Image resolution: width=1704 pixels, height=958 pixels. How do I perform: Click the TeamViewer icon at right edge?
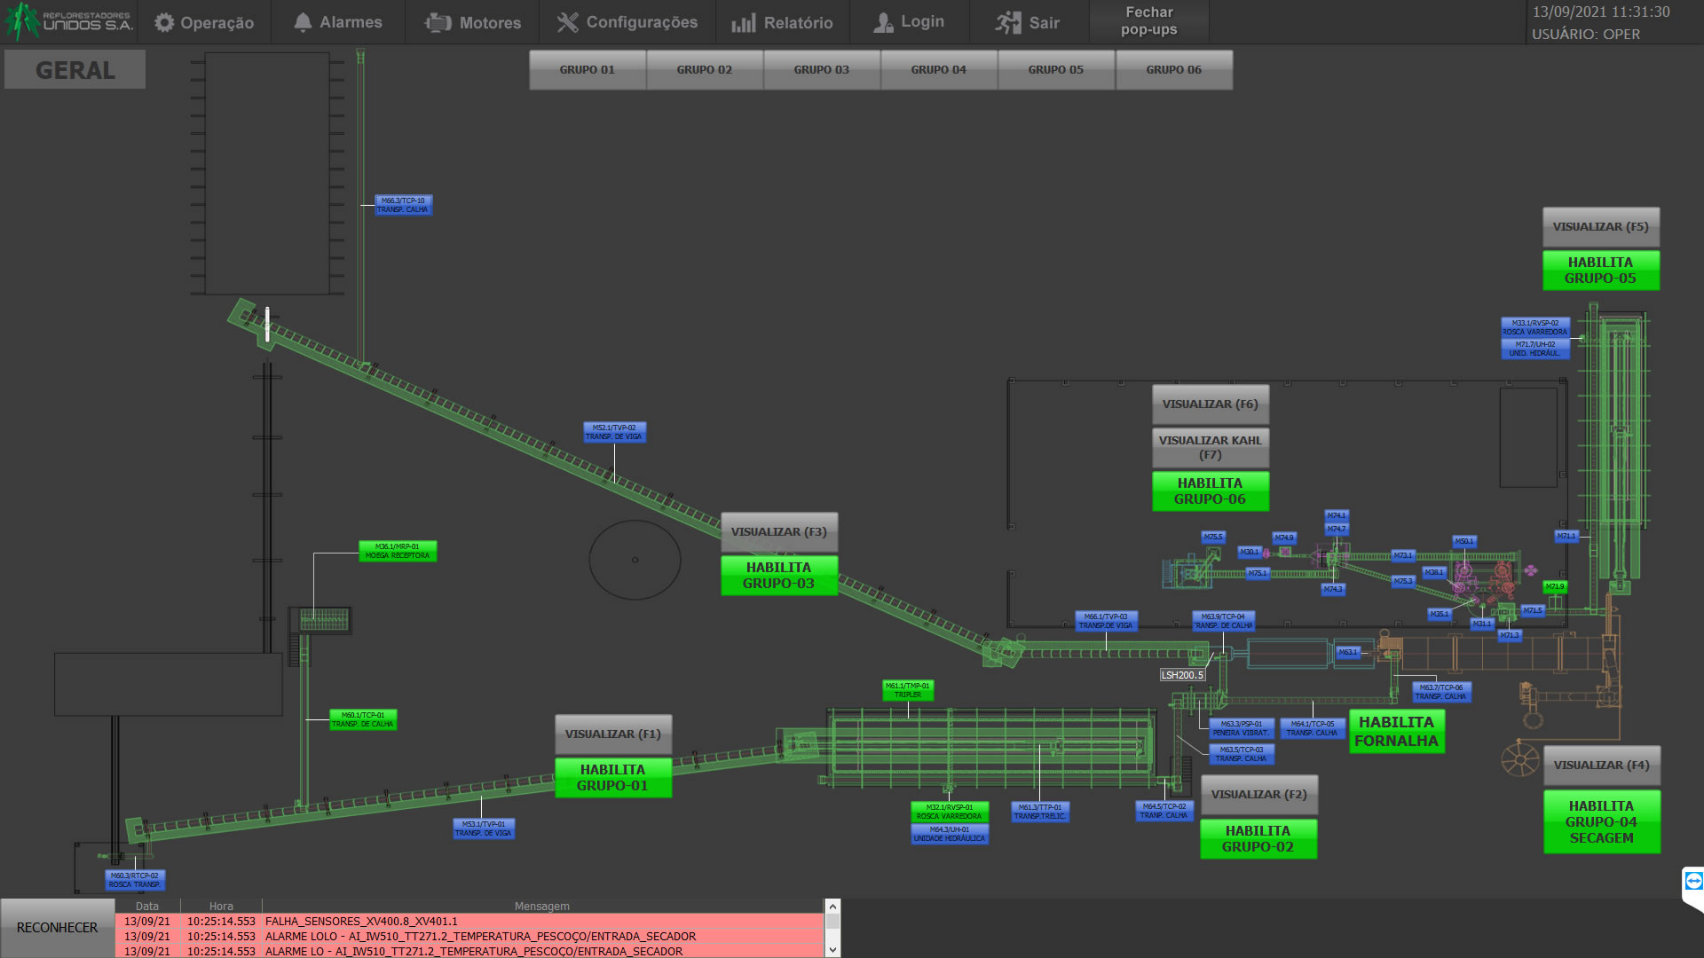tap(1693, 881)
